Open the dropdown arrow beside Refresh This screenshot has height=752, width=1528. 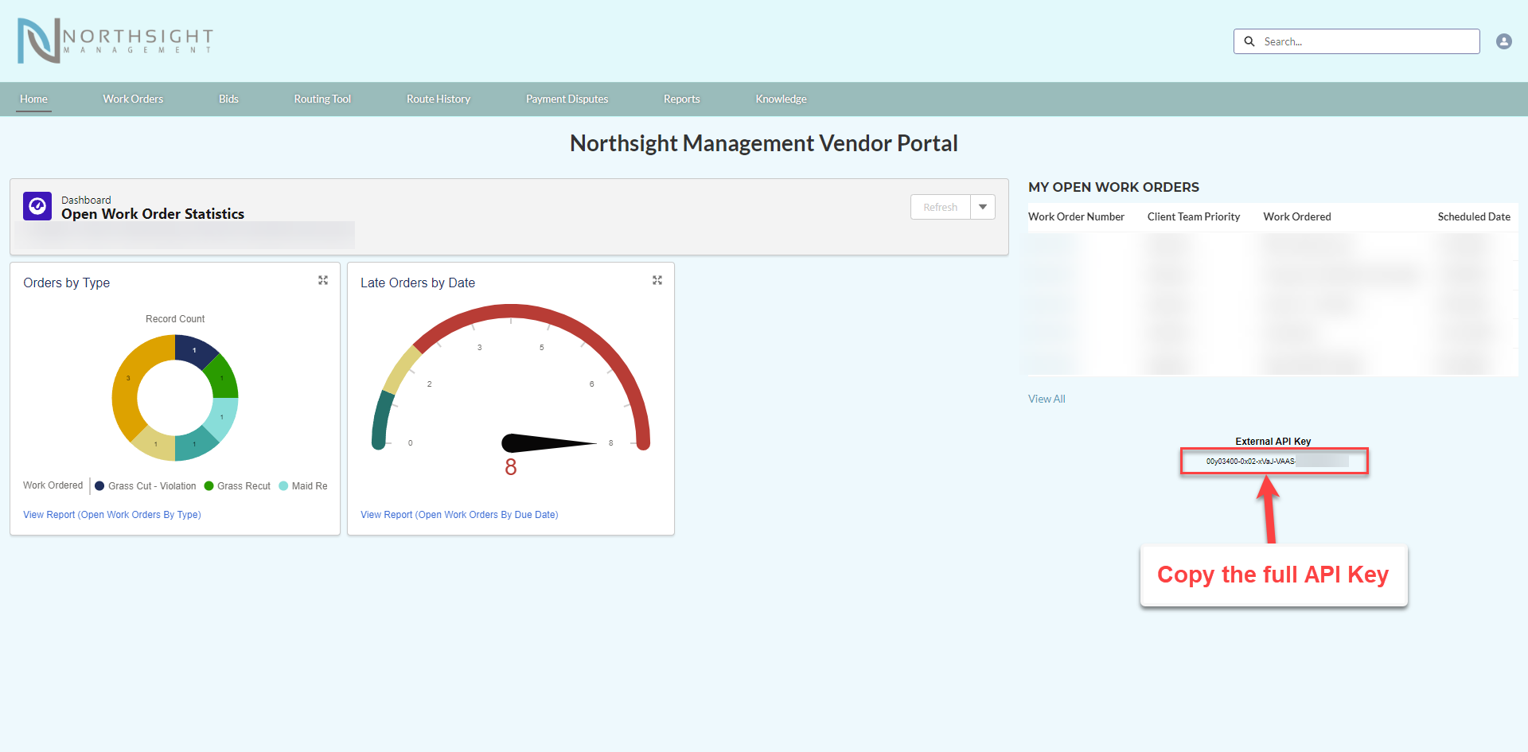click(983, 207)
